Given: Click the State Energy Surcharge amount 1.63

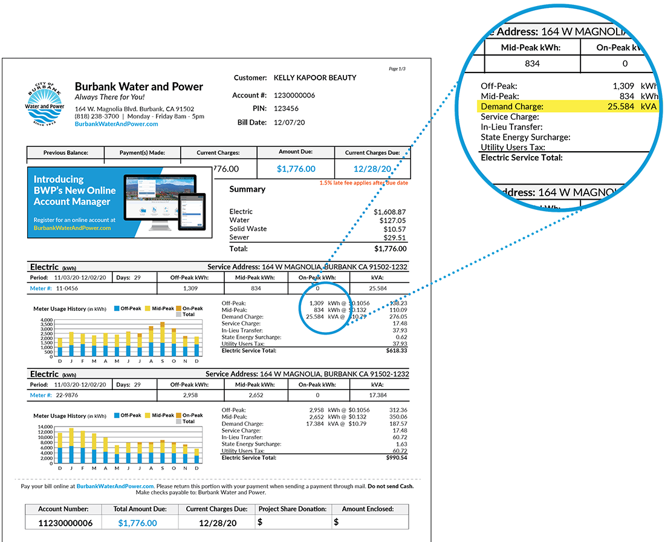Looking at the screenshot, I should (x=401, y=444).
